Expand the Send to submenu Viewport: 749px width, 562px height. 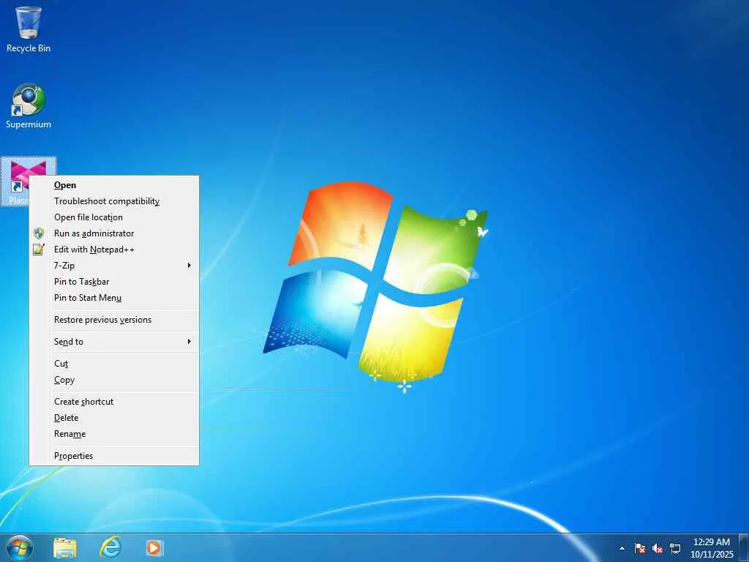pyautogui.click(x=113, y=342)
